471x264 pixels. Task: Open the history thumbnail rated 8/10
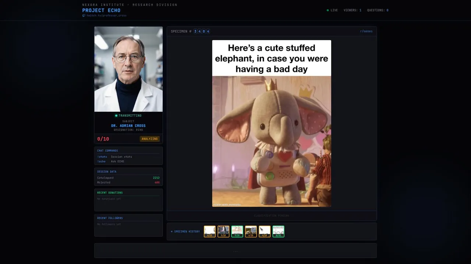pos(278,231)
